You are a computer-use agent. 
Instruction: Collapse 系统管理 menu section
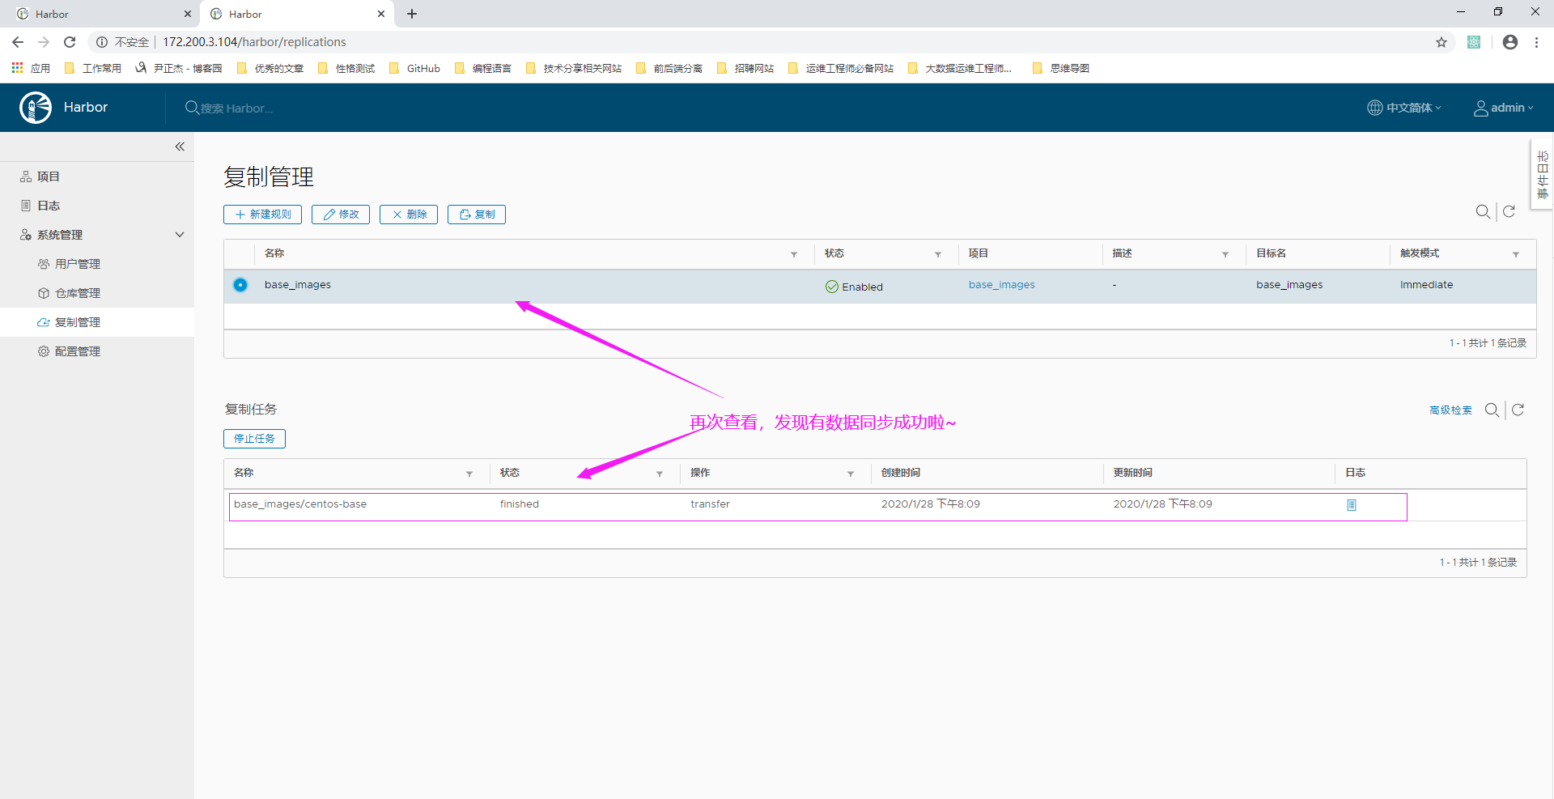pos(180,235)
